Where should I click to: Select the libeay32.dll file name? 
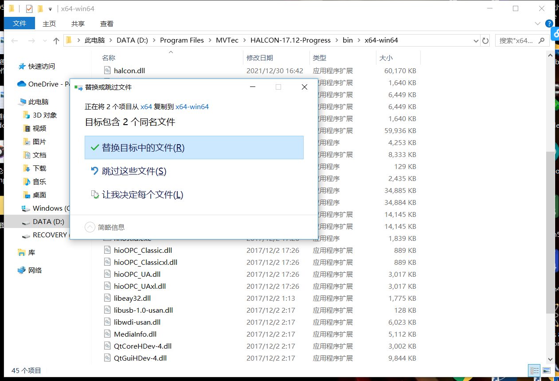132,298
